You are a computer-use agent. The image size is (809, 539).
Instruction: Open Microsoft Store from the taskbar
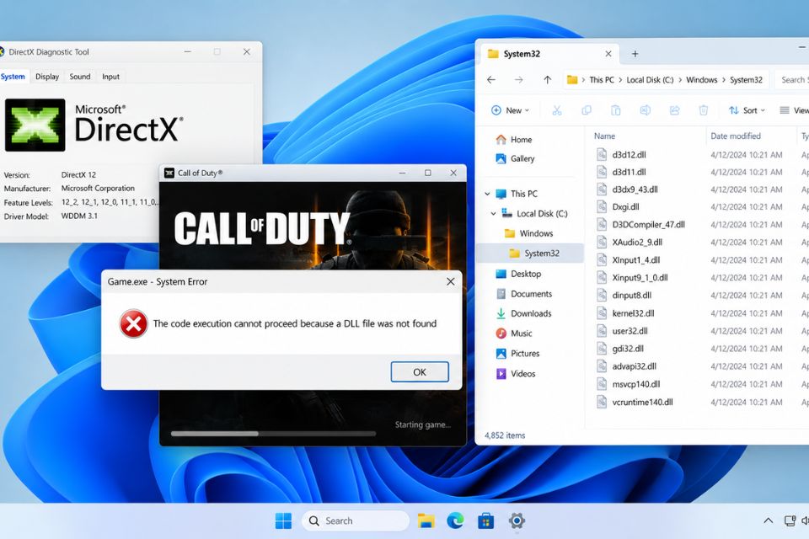click(x=485, y=521)
